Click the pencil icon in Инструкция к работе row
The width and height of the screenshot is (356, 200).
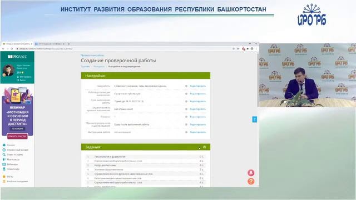(x=186, y=132)
